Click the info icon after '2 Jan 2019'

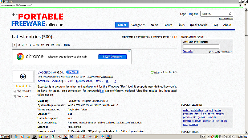tap(176, 72)
